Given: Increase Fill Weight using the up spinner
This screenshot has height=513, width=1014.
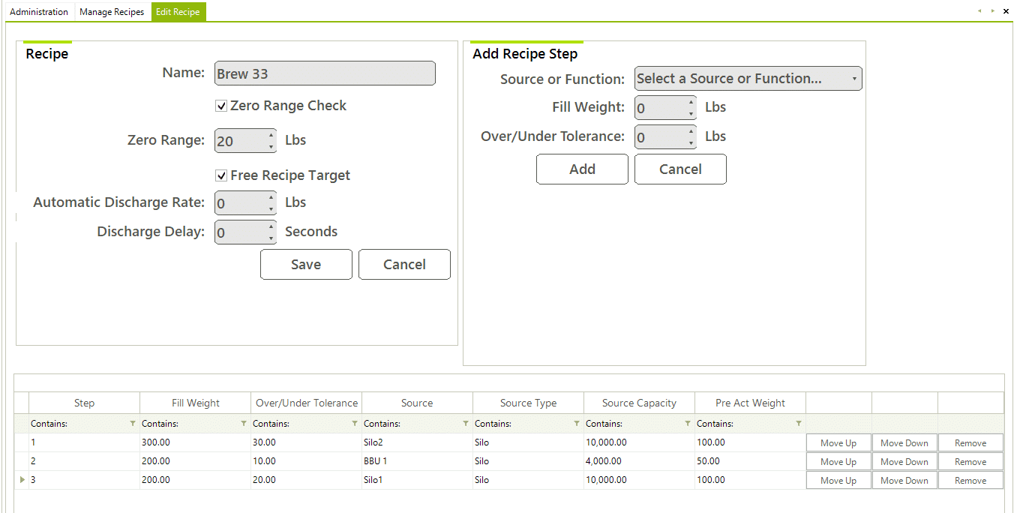Looking at the screenshot, I should tap(691, 102).
